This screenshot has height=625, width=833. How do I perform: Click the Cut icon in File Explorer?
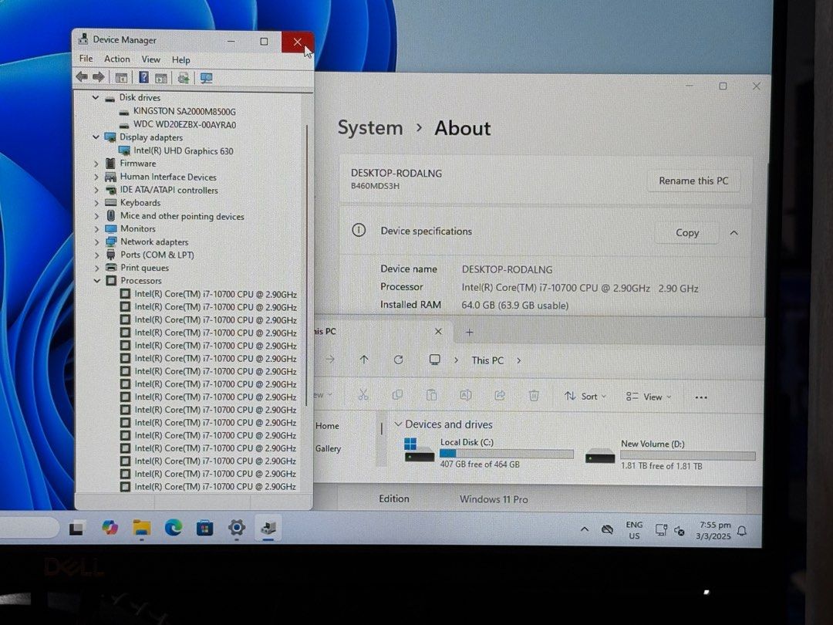coord(363,395)
